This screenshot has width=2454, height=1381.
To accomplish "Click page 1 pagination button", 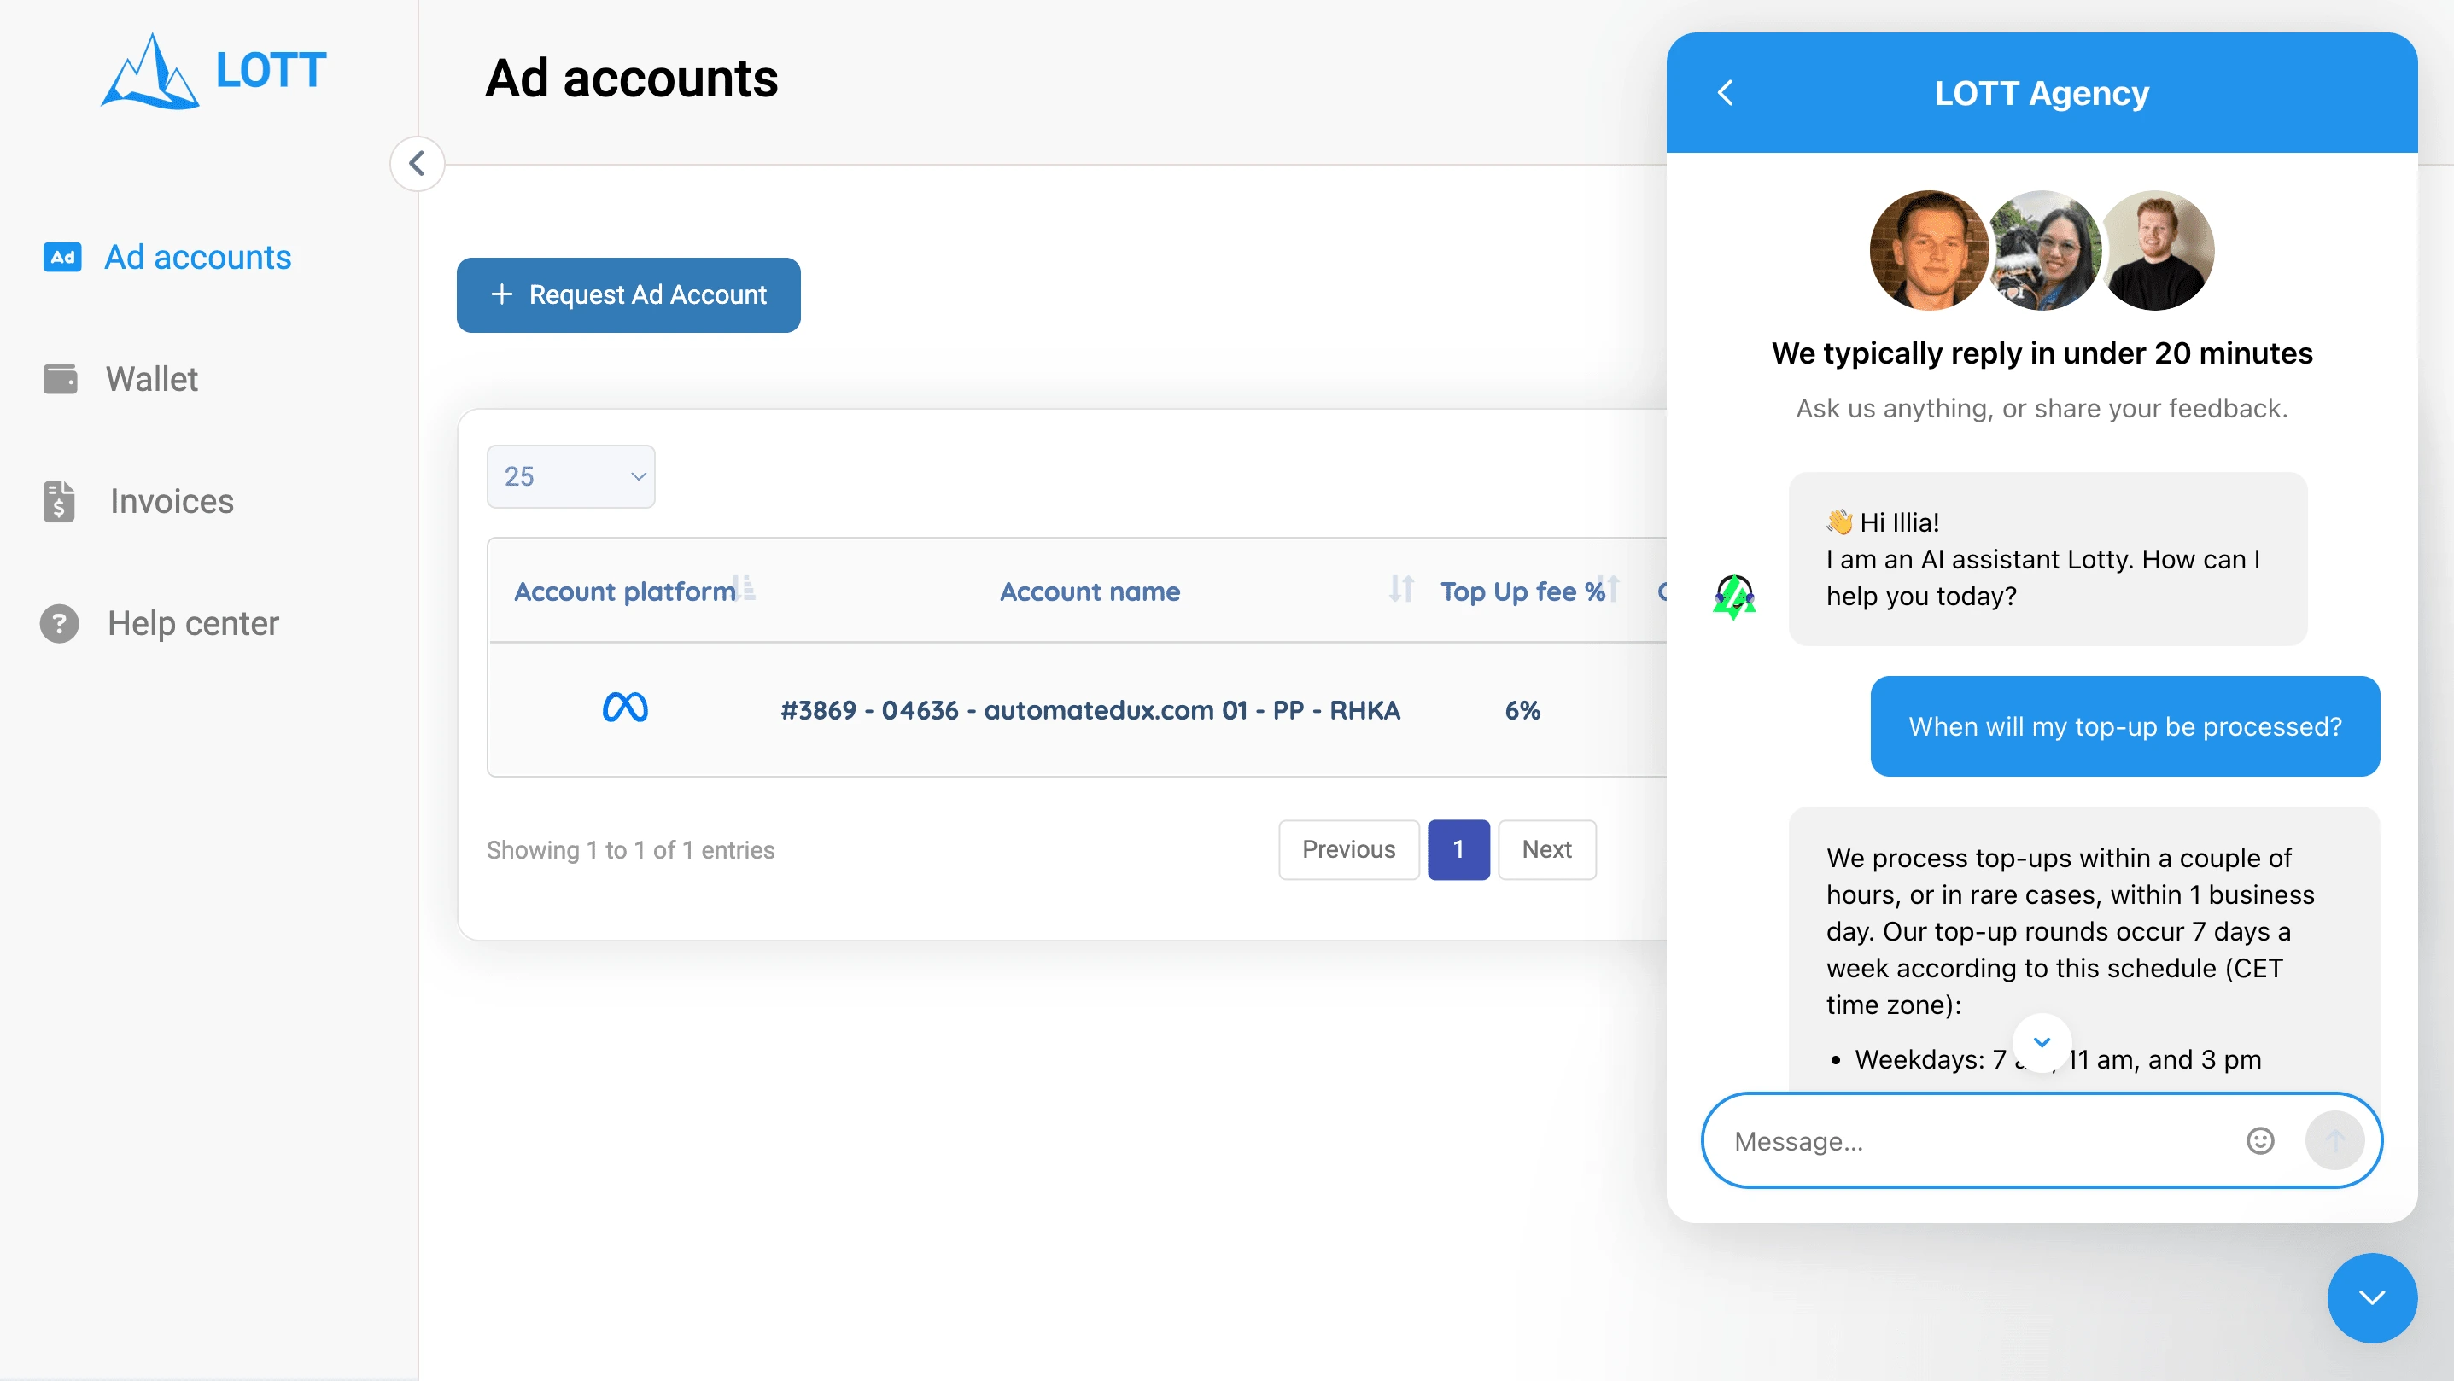I will tap(1459, 848).
